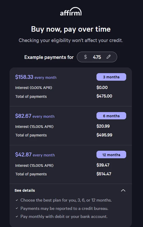Click the $475.00 total value
Screen dimensions: 143x227
(x=104, y=96)
